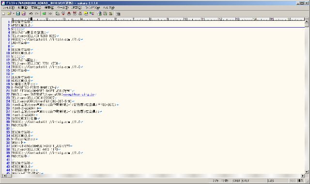Click line number 1 in gutter
The width and height of the screenshot is (310, 184).
[x=9, y=22]
